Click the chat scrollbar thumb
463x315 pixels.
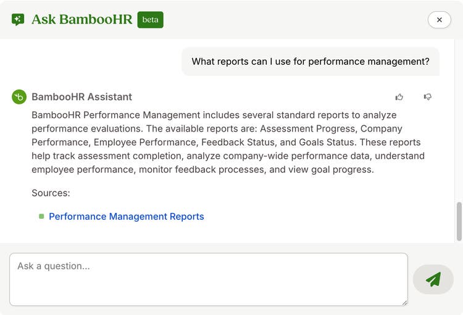(x=459, y=221)
